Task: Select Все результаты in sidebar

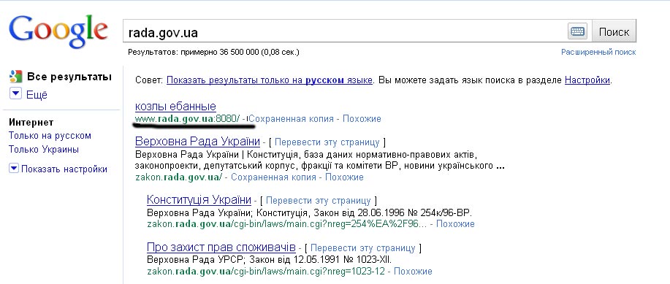Action: [69, 77]
